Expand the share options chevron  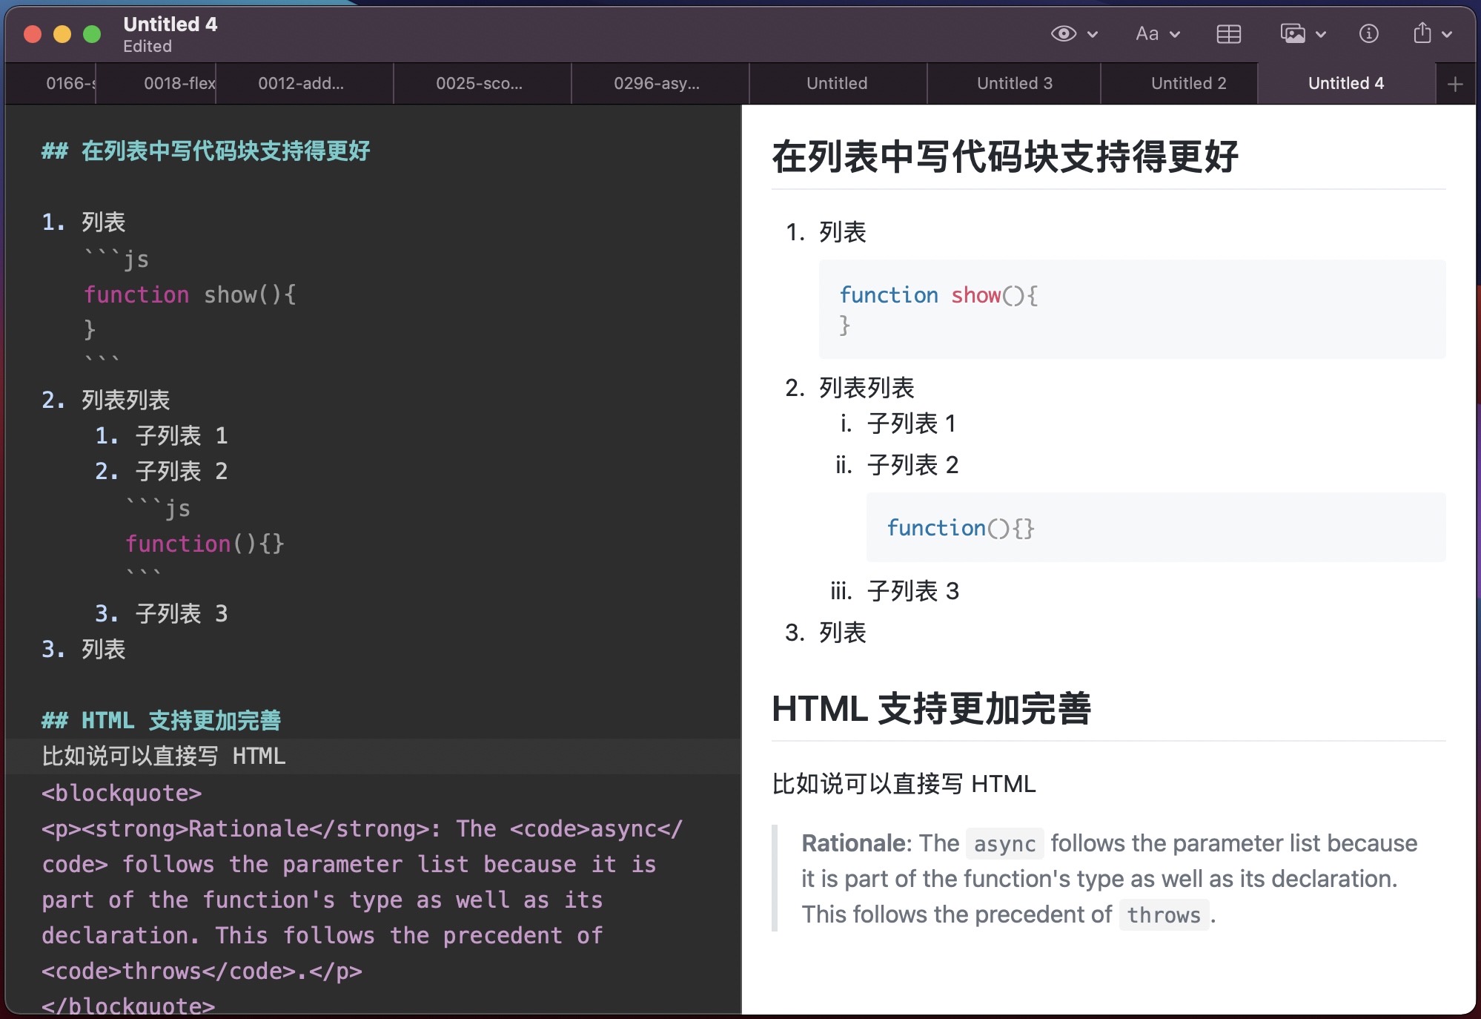(1447, 34)
